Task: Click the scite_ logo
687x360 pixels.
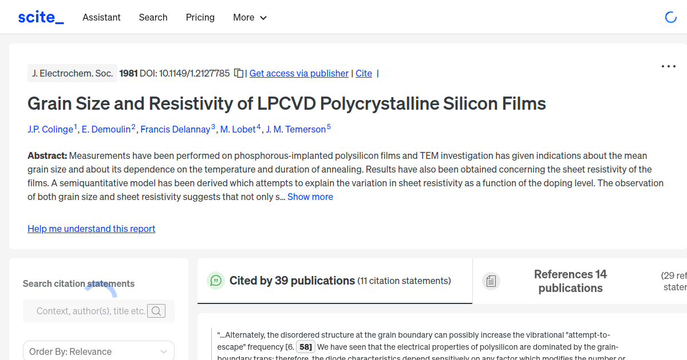Action: click(41, 17)
